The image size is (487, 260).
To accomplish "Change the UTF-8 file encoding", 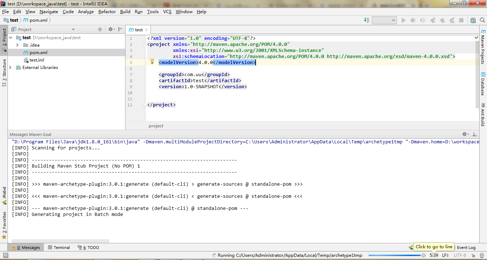I will tap(460, 255).
